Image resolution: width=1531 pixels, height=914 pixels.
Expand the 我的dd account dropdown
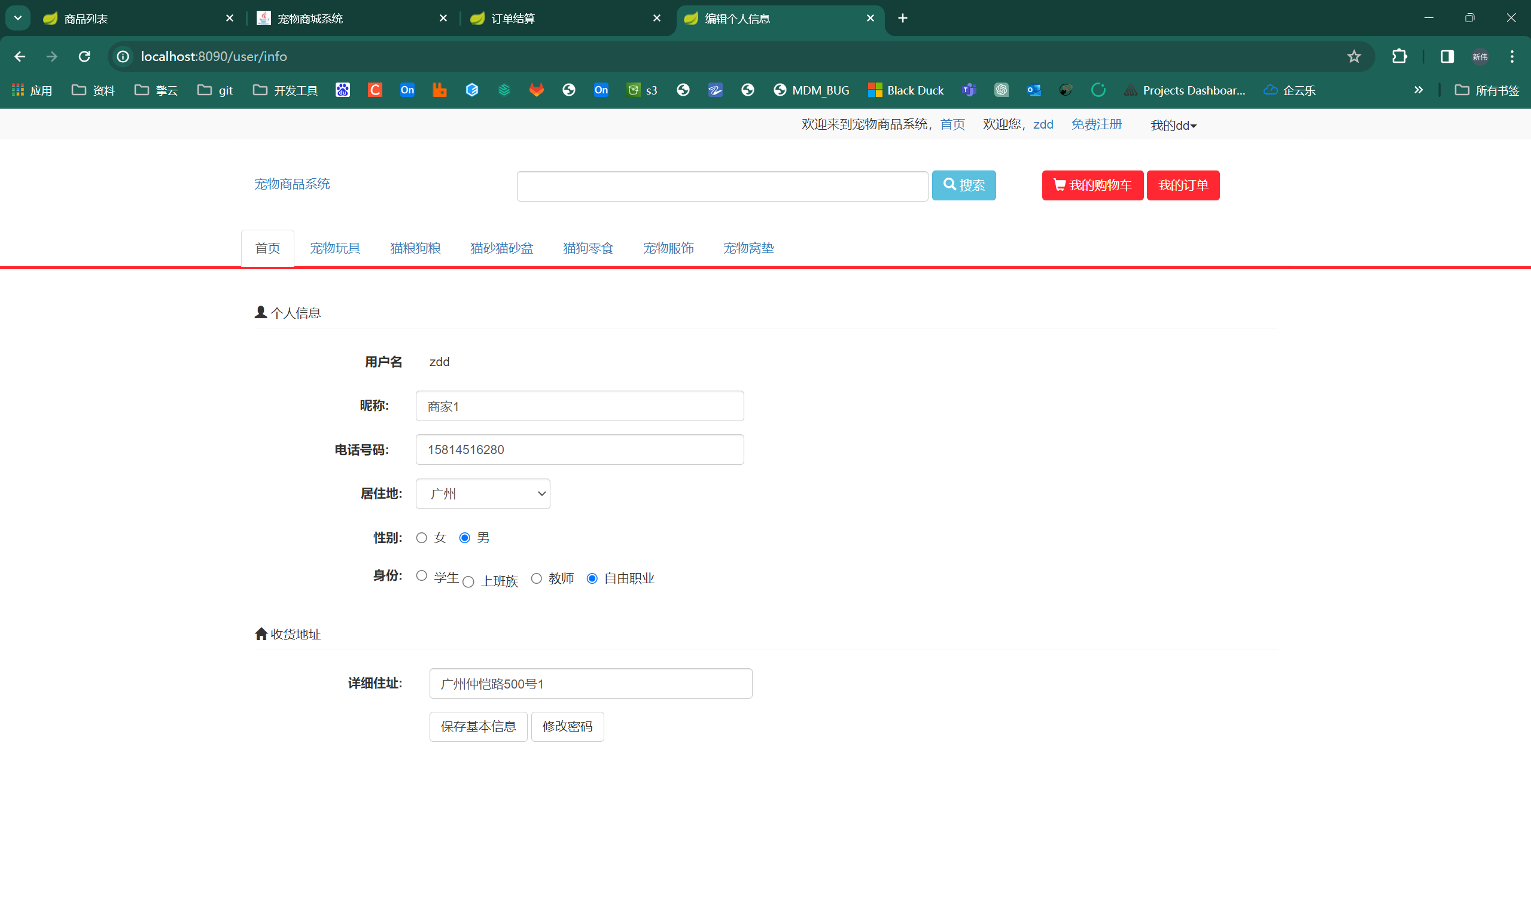tap(1173, 126)
